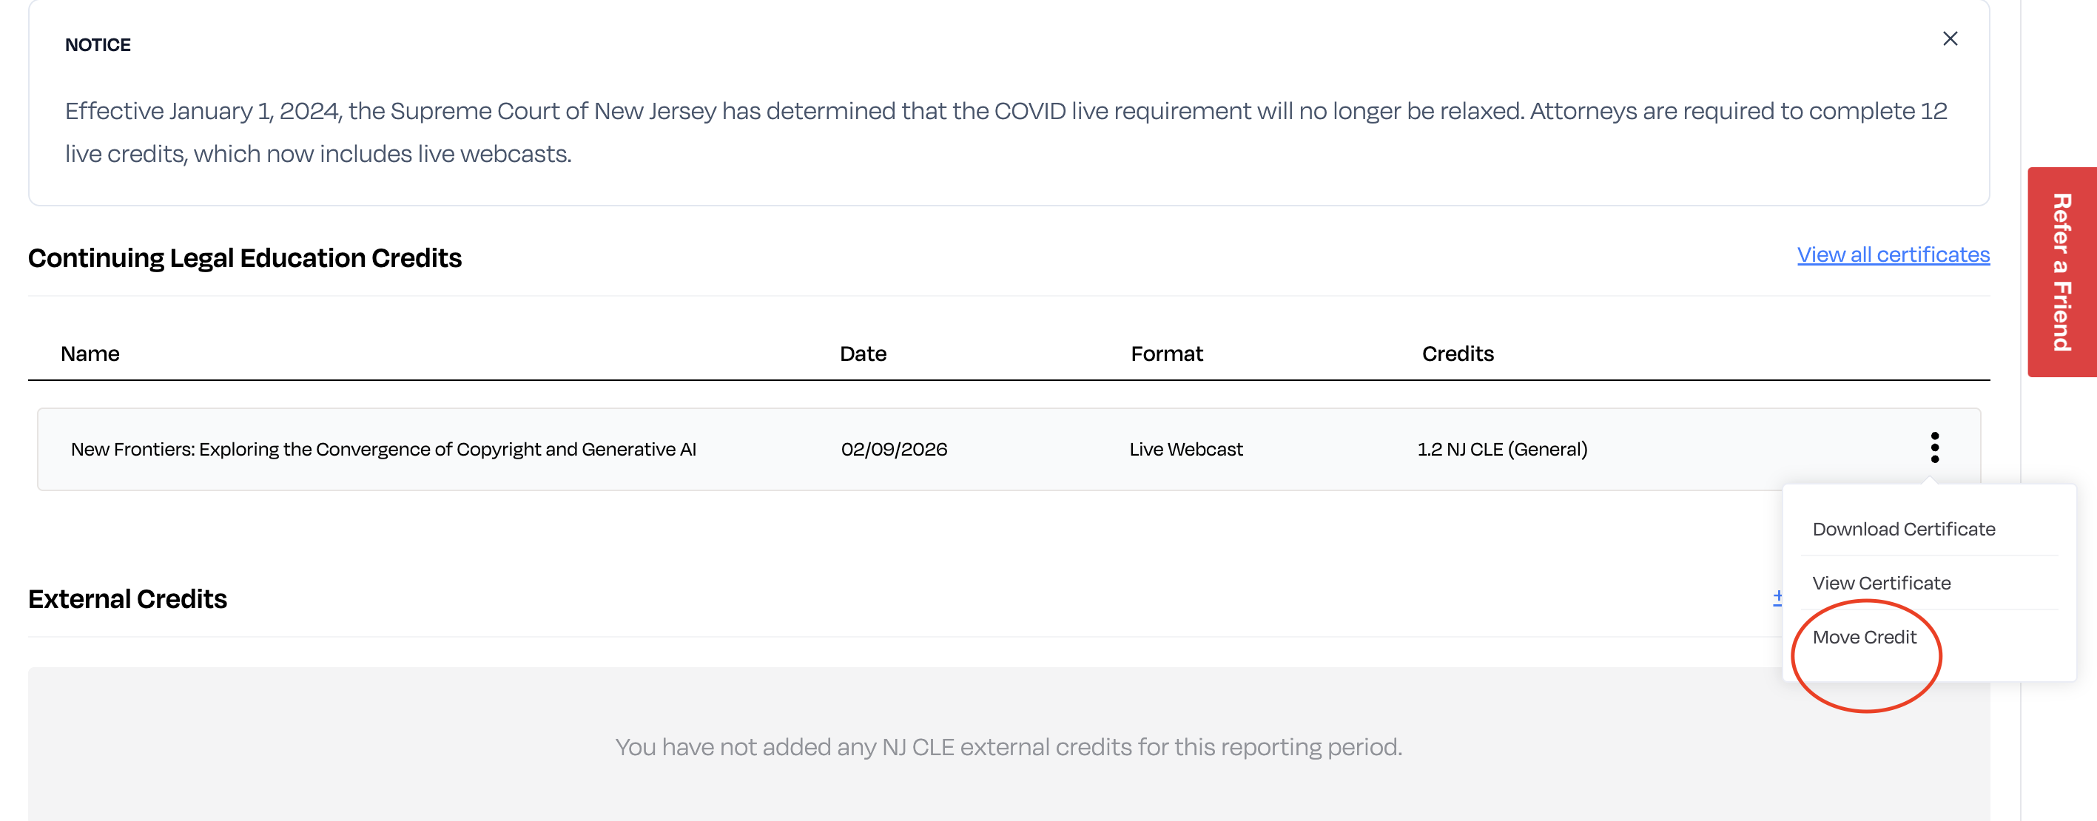Click the Credits column header
2097x821 pixels.
pos(1457,354)
